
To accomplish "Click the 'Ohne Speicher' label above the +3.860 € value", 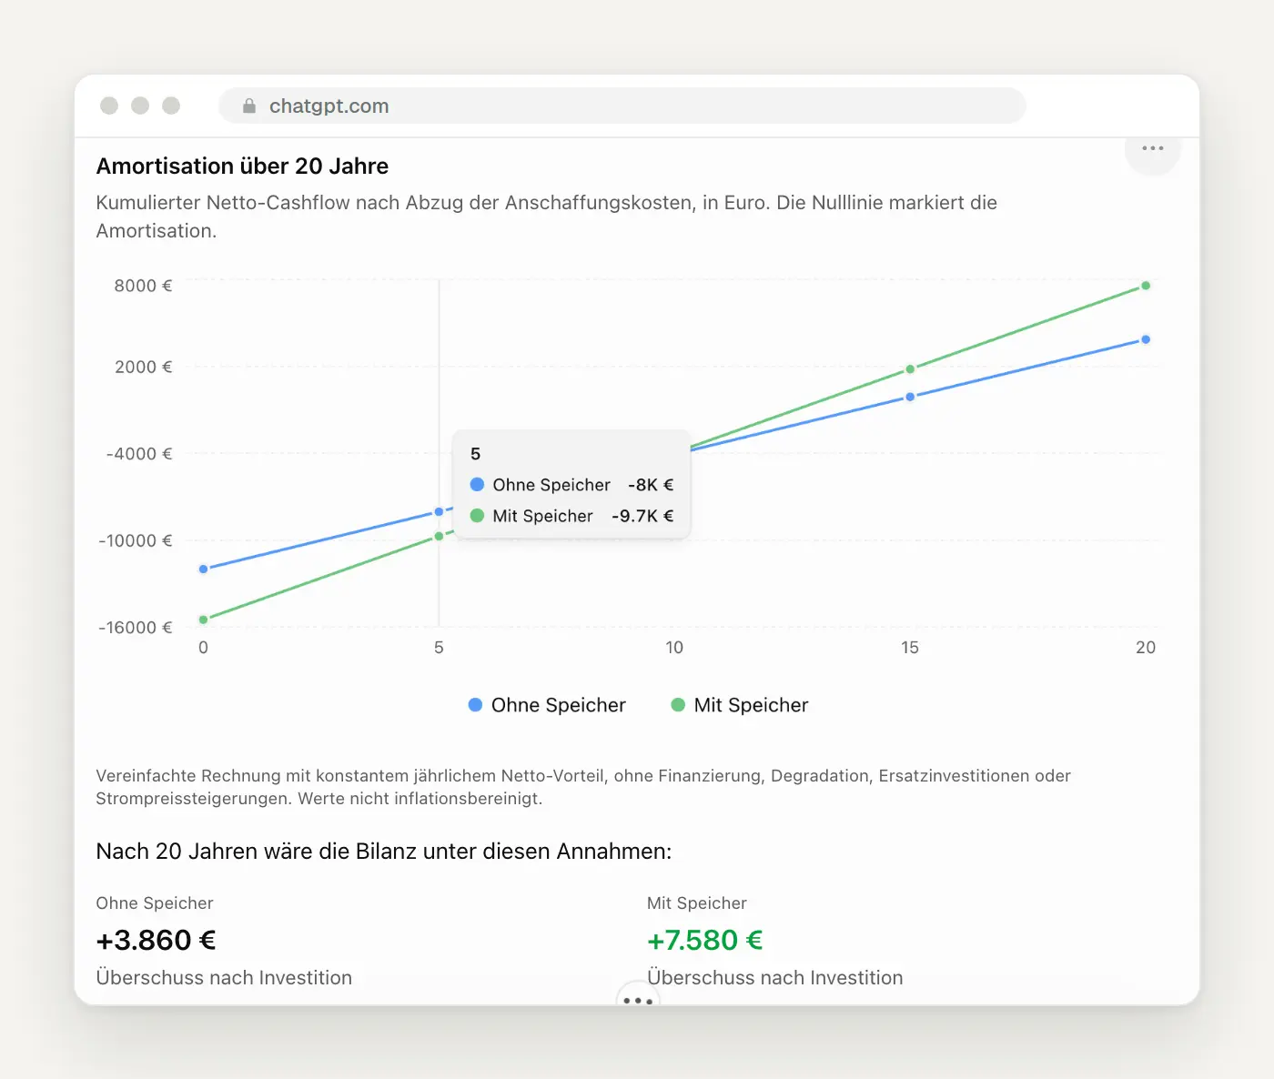I will tap(155, 903).
